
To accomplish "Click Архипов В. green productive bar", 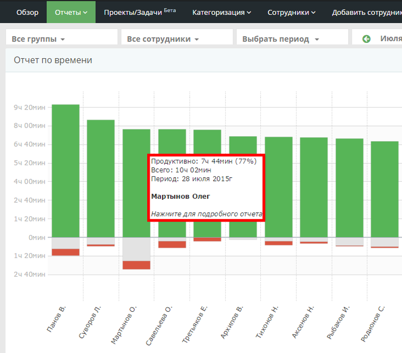I will click(x=243, y=145).
